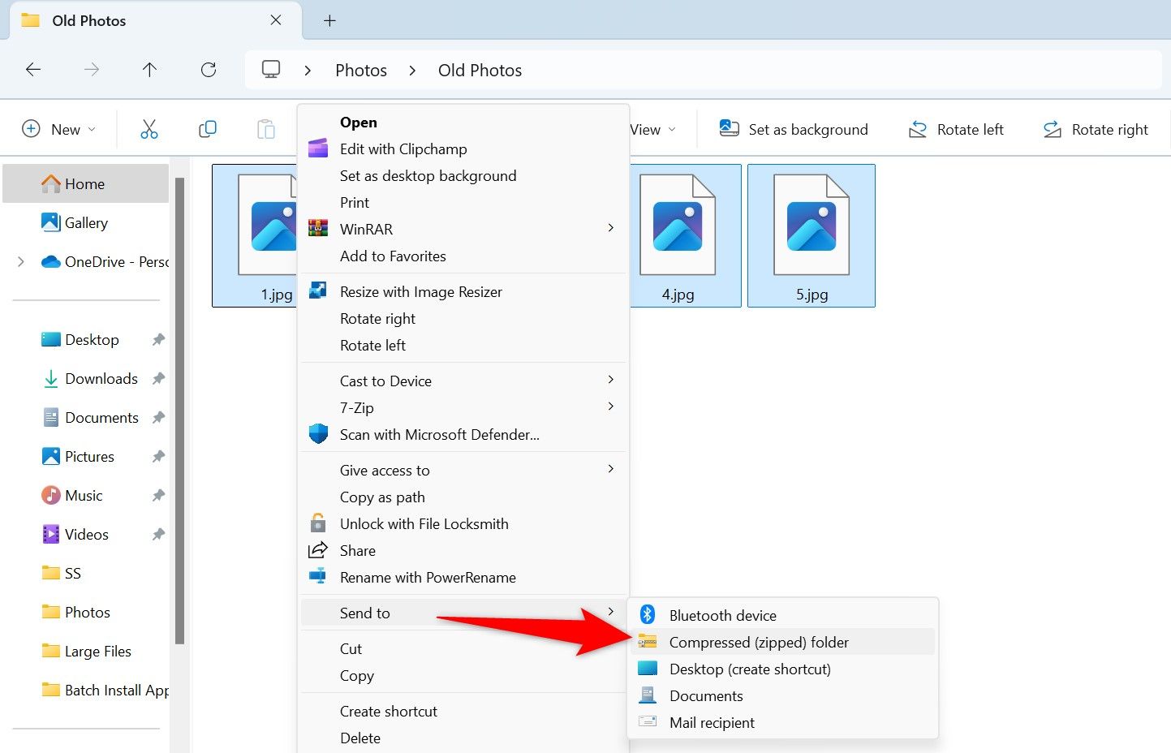This screenshot has height=753, width=1171.
Task: Expand OneDrive tree in sidebar
Action: click(21, 262)
